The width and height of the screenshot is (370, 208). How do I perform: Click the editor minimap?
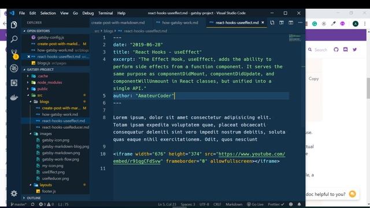pos(295,38)
